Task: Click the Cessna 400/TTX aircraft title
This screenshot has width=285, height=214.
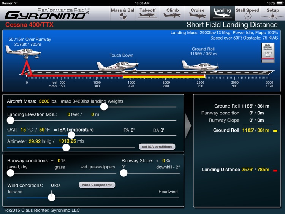Action: [29, 25]
